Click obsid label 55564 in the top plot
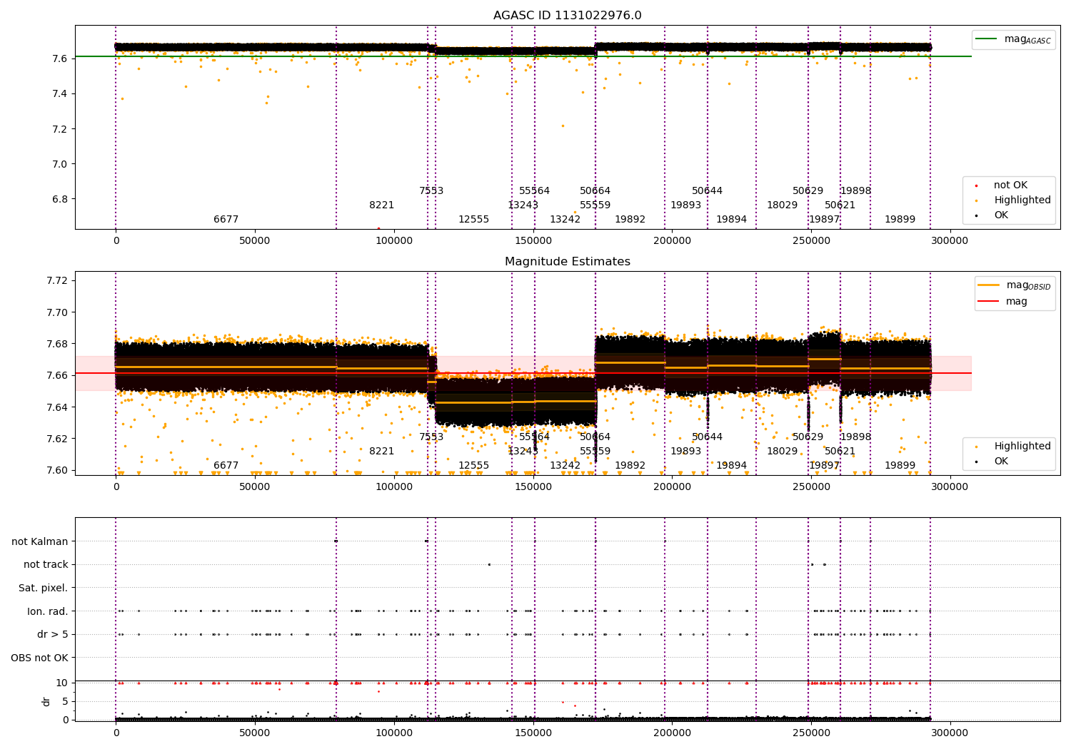1071x749 pixels. (535, 191)
